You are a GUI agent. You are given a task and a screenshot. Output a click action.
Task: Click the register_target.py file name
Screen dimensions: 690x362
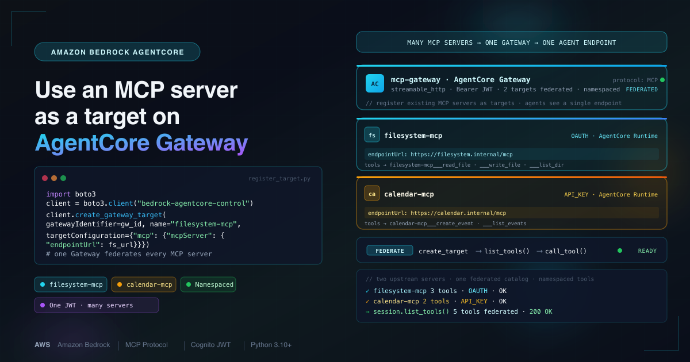[x=279, y=179]
